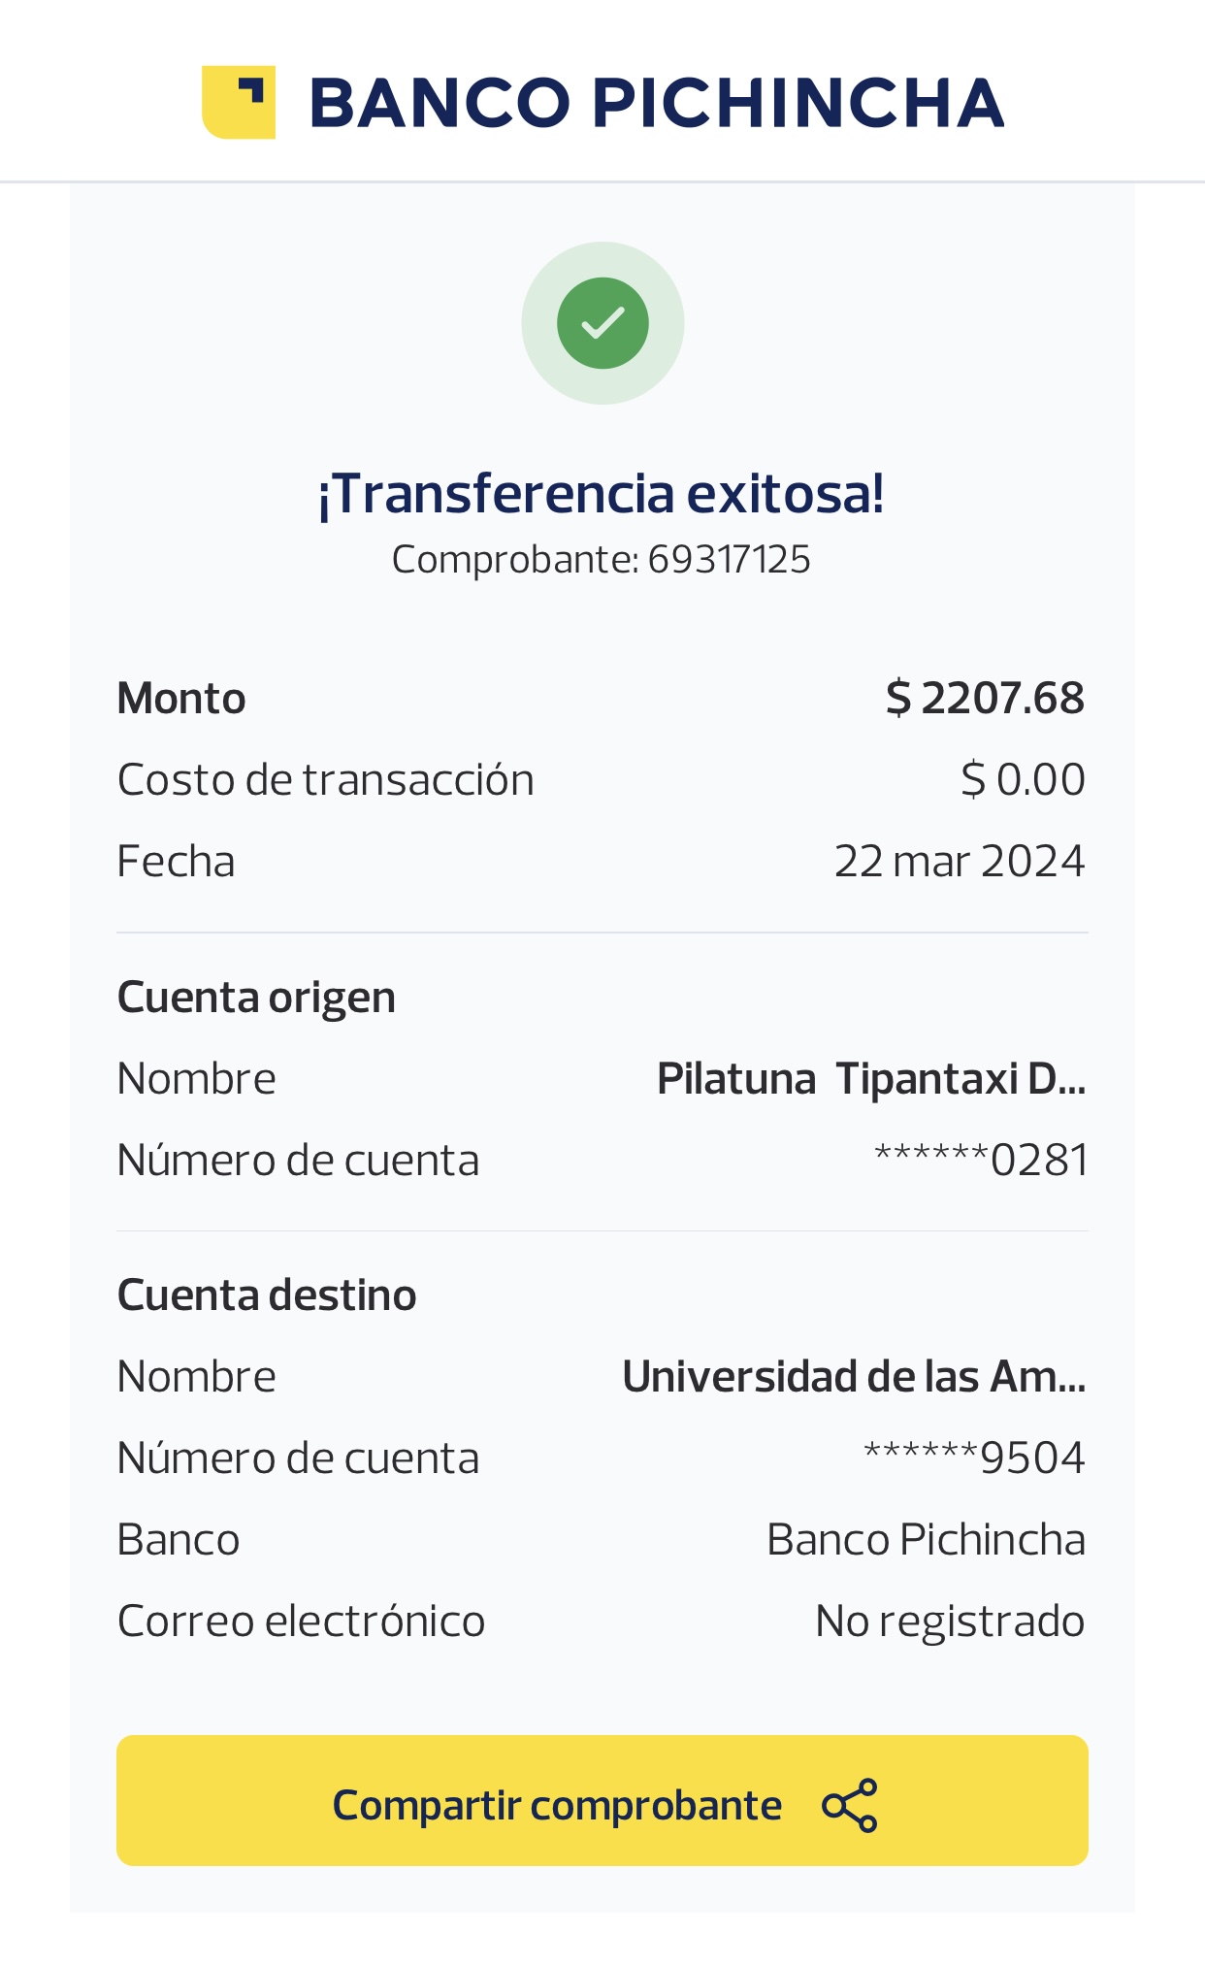
Task: Tap the green success checkmark icon
Action: click(x=602, y=323)
